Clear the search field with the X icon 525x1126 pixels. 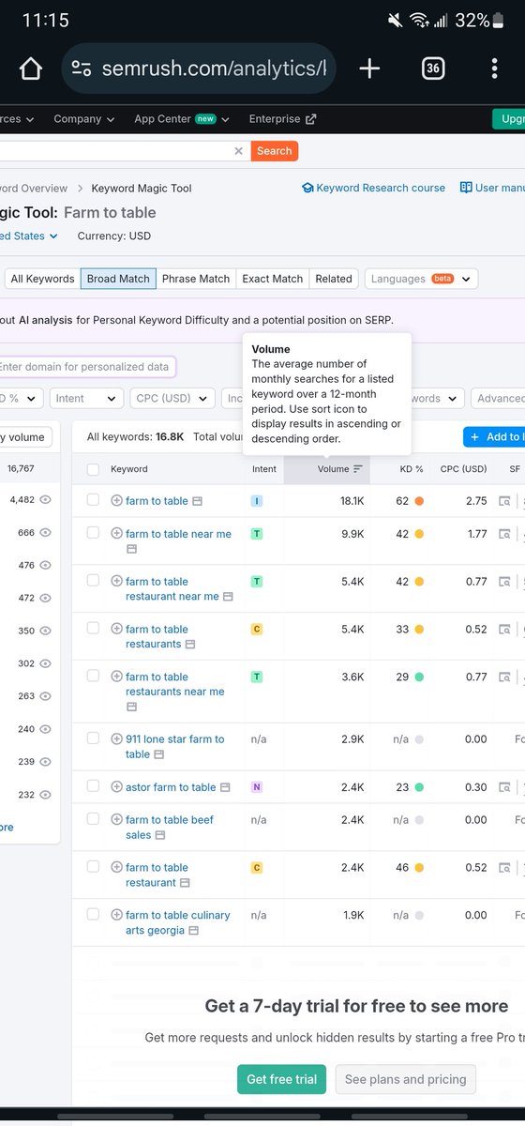pyautogui.click(x=238, y=150)
